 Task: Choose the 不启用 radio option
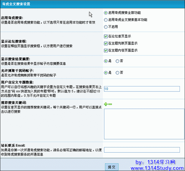[106, 27]
